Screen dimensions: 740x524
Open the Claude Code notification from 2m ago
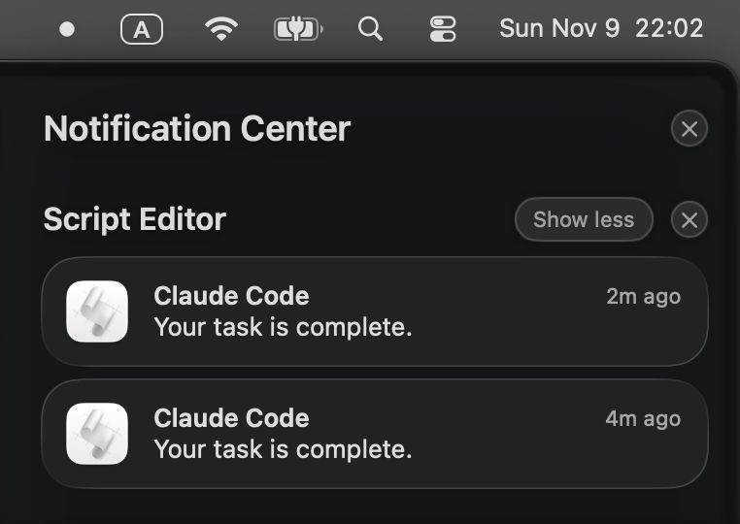[x=375, y=311]
